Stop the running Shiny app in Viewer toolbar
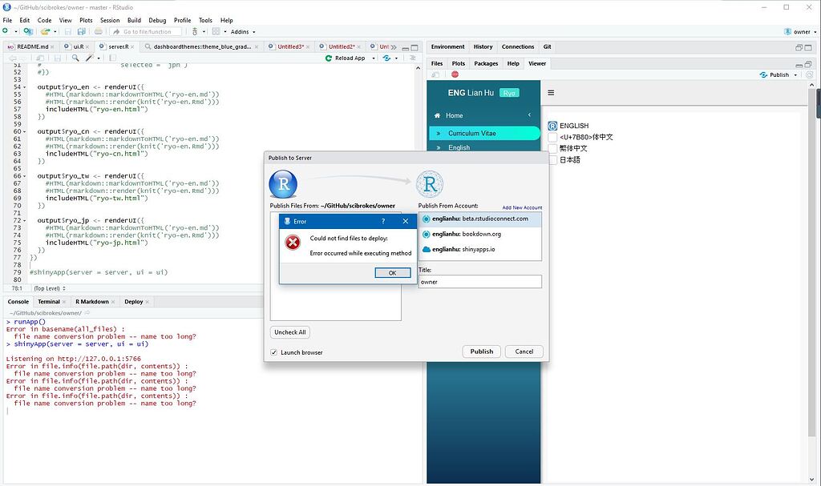Image resolution: width=821 pixels, height=486 pixels. point(455,74)
